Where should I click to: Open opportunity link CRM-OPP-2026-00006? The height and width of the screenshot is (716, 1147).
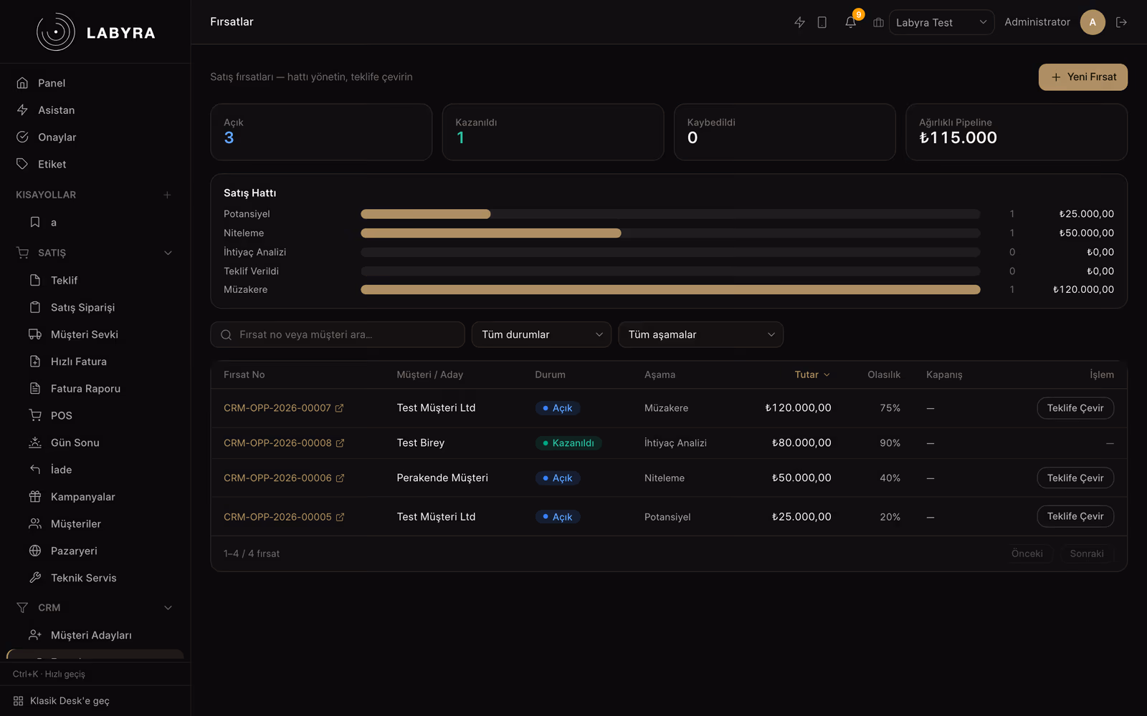(277, 478)
